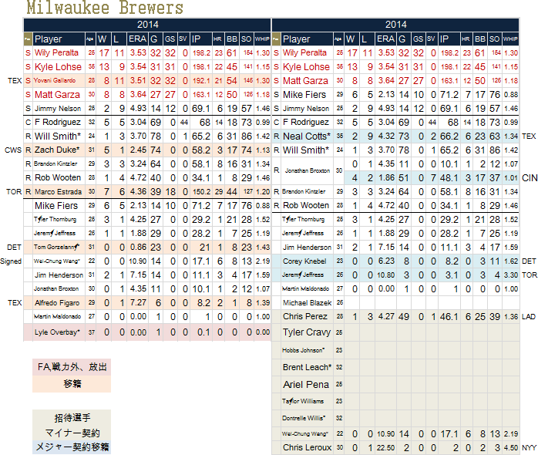Click the IP column header in right table
Screen dimensions: 538x455
coord(449,39)
